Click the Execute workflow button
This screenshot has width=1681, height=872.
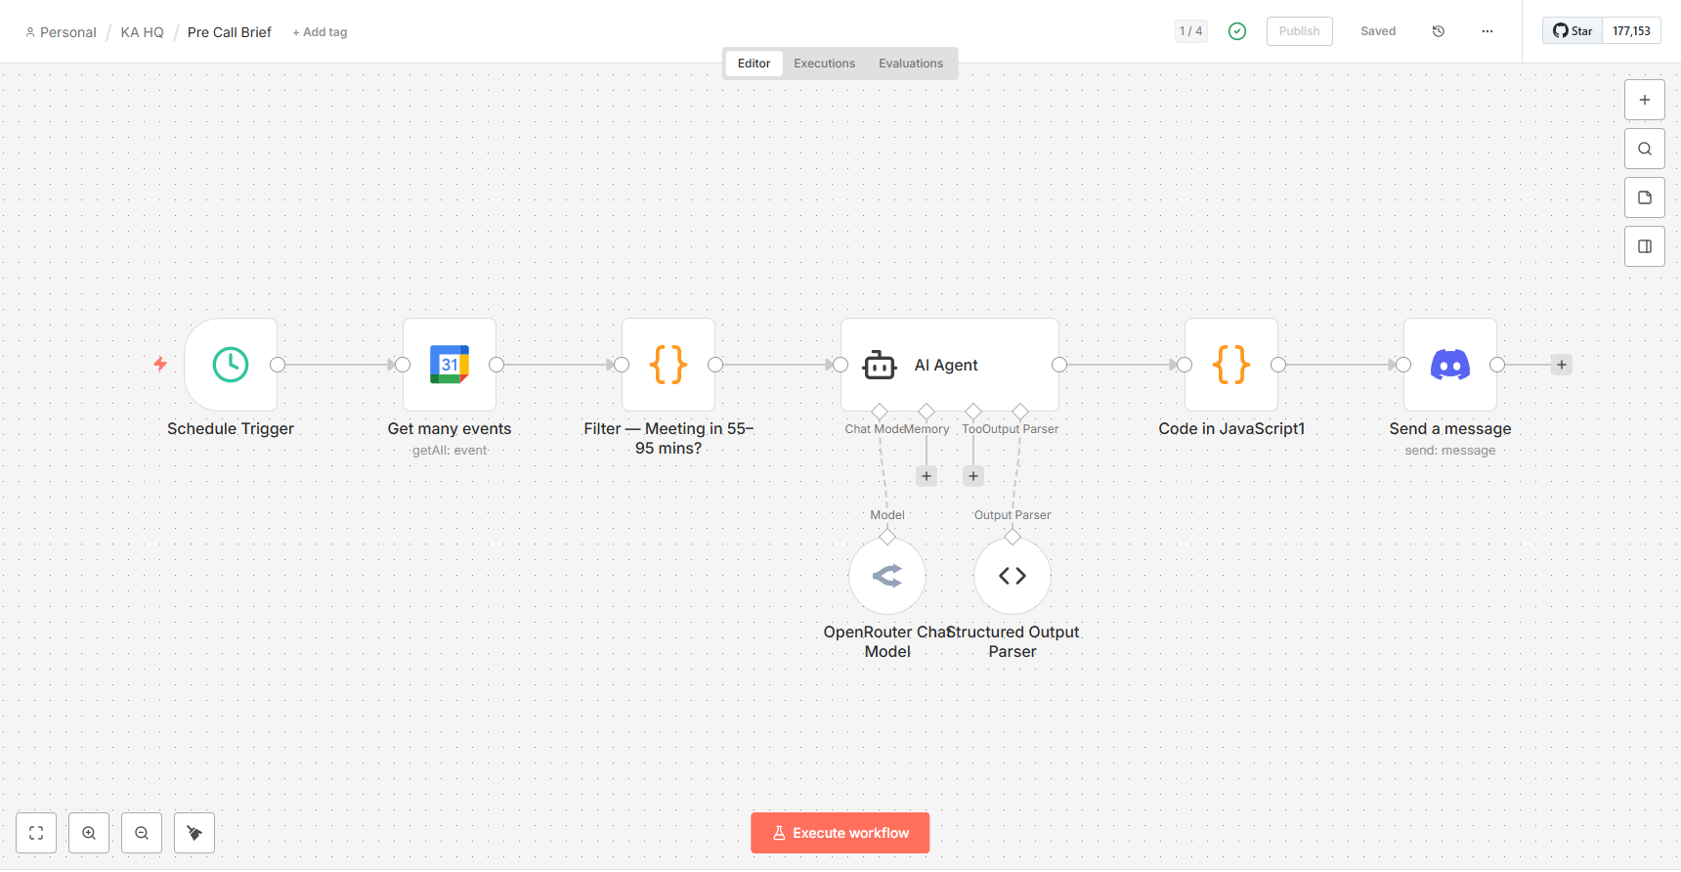point(840,833)
